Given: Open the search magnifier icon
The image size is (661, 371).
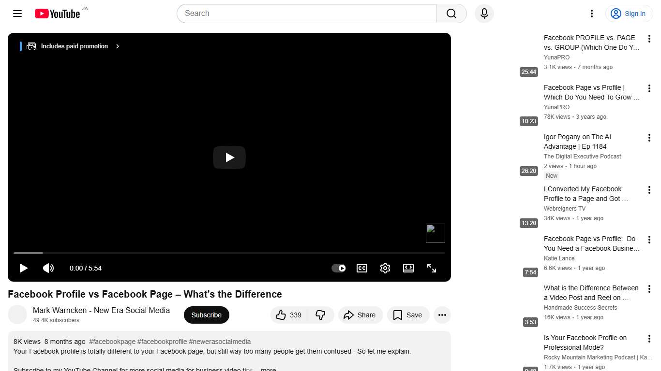Looking at the screenshot, I should point(451,14).
